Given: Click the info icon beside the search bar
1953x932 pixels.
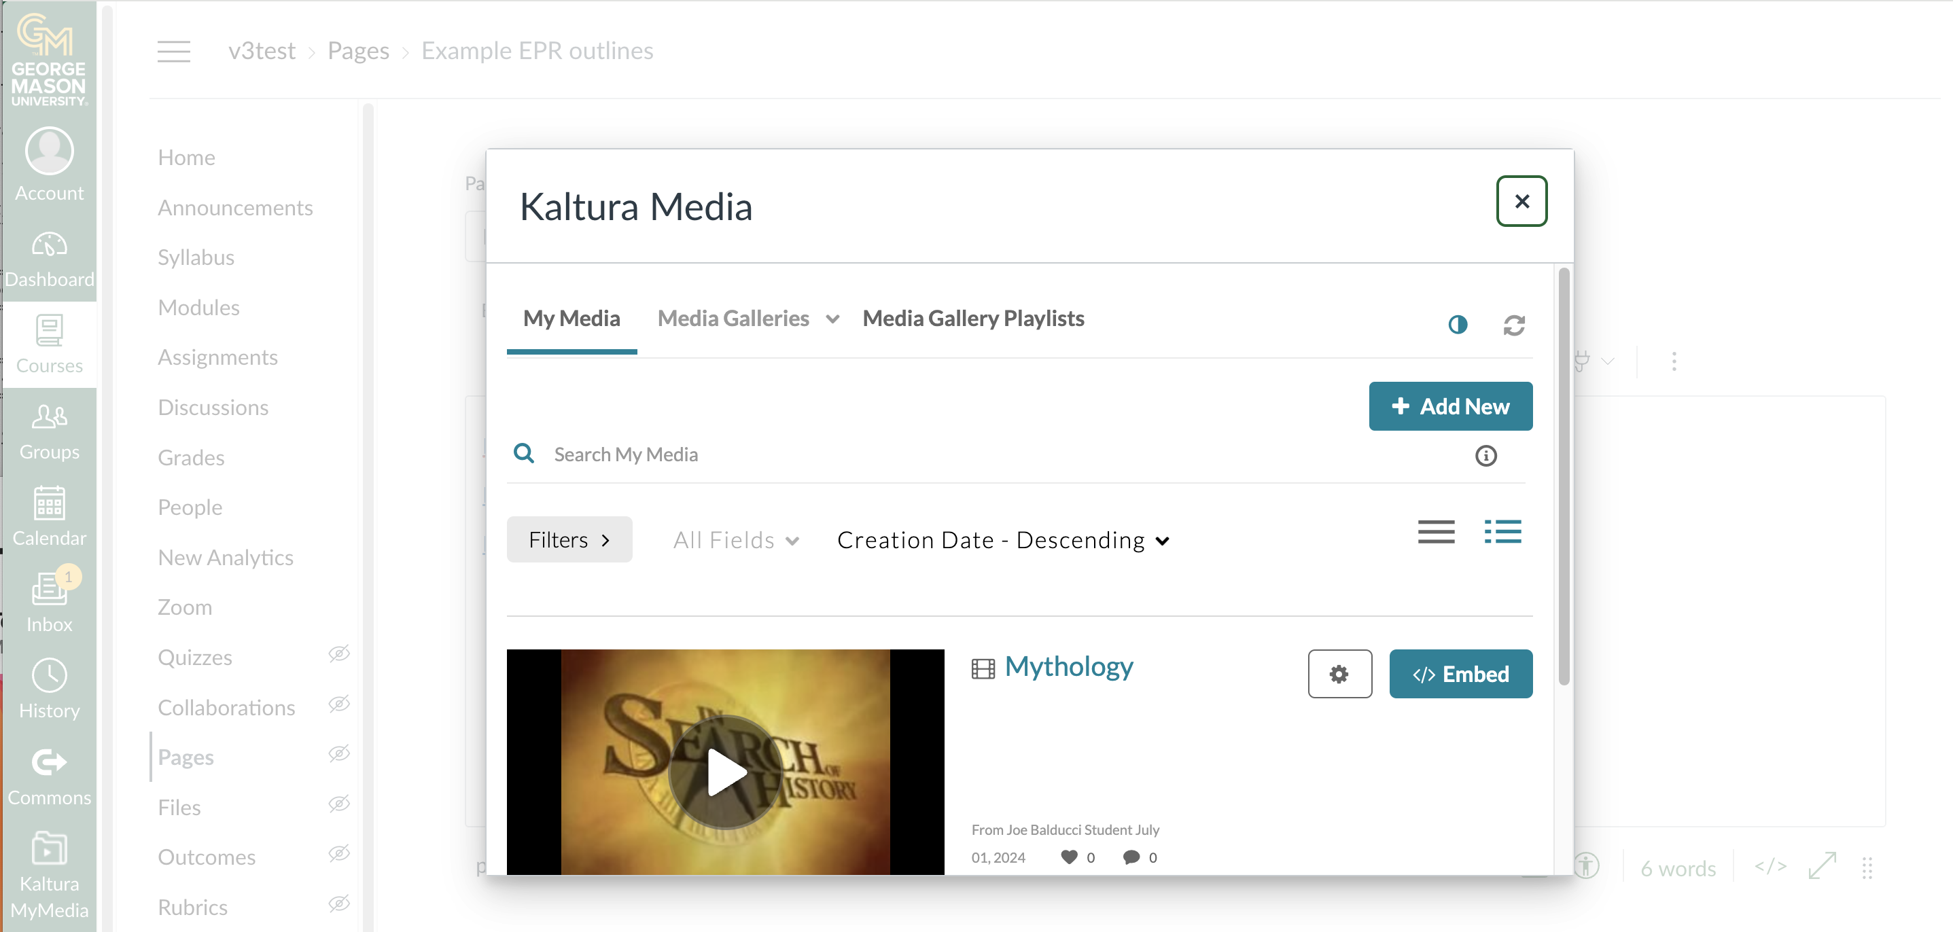Looking at the screenshot, I should pos(1486,455).
